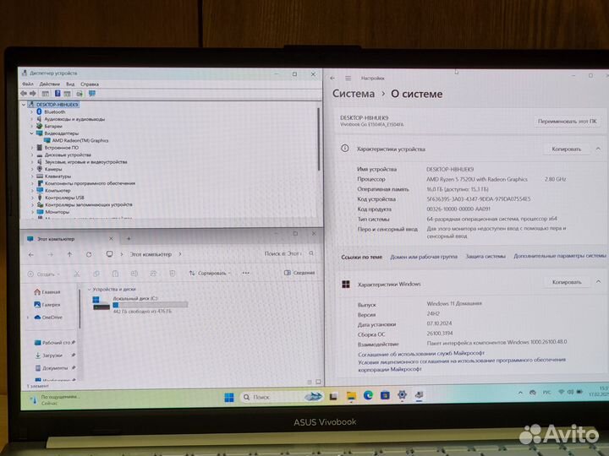This screenshot has width=609, height=456.
Task: Copy device specifications via Копировать
Action: (x=566, y=149)
